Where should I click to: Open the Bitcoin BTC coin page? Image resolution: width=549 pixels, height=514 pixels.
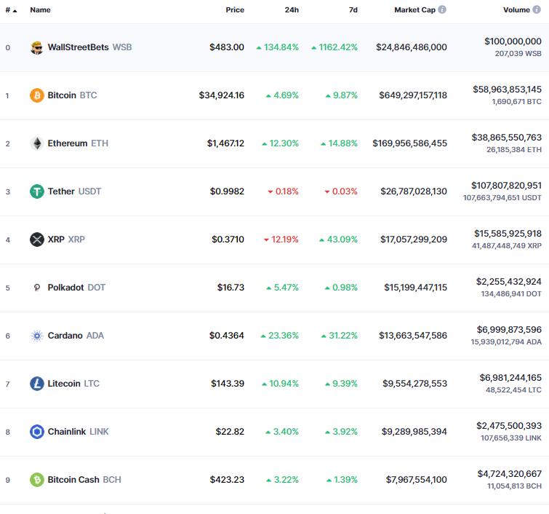(72, 95)
